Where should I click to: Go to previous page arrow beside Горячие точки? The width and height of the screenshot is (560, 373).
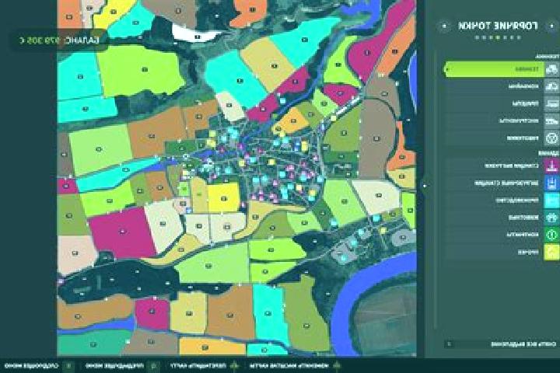pos(553,26)
